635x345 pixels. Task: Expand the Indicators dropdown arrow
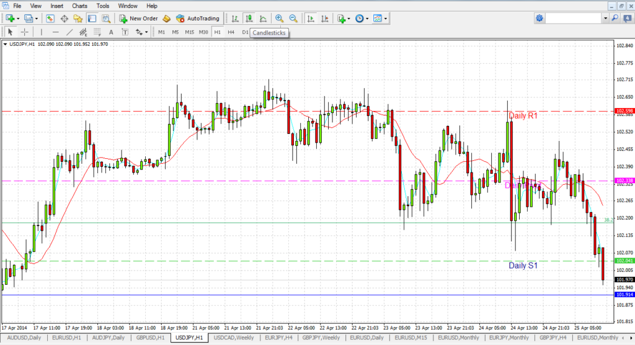349,19
